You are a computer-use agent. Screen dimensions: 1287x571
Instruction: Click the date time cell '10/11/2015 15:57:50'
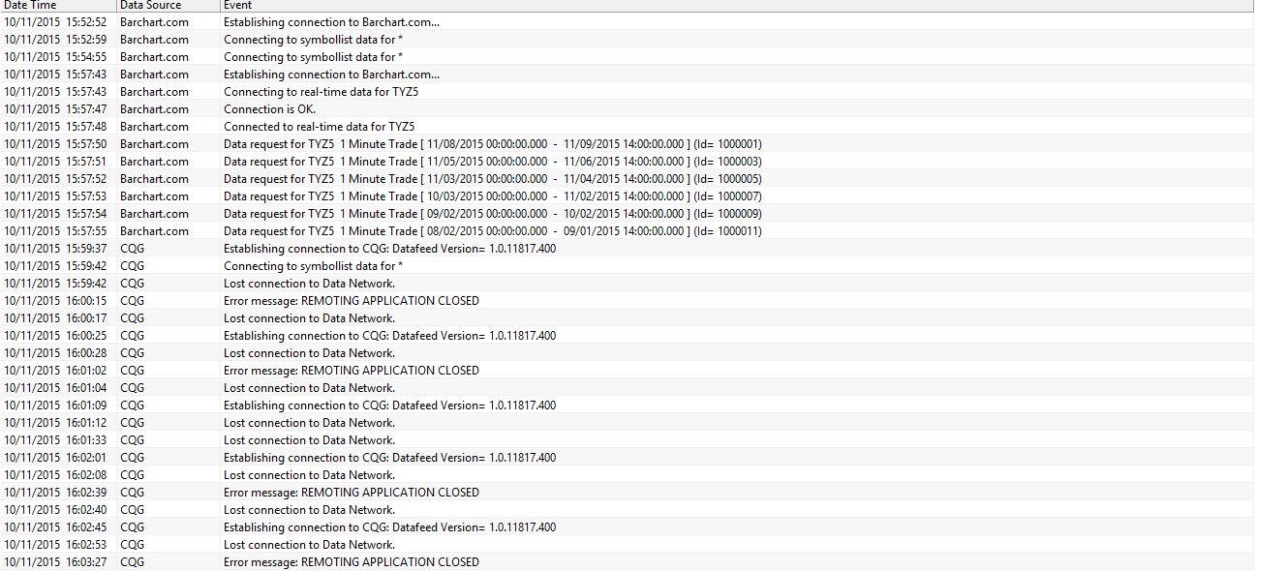point(56,144)
